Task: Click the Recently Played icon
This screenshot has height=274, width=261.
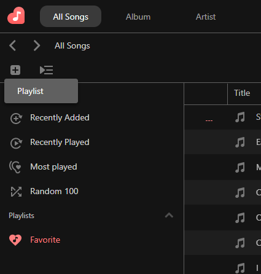Action: [16, 143]
